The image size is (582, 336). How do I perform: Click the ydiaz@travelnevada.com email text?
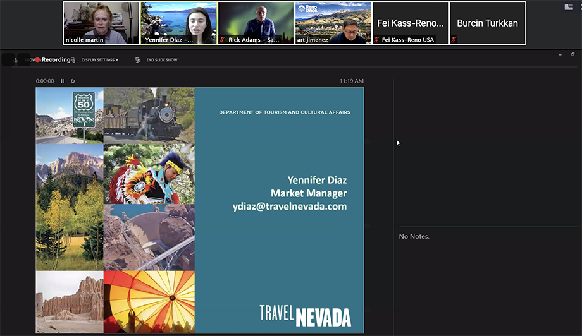(290, 207)
